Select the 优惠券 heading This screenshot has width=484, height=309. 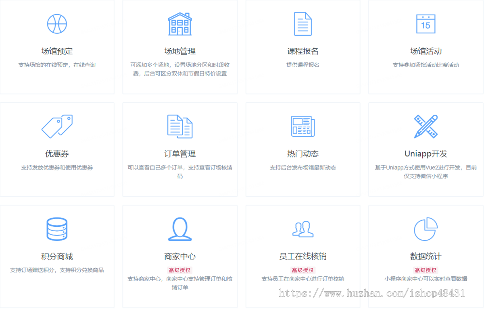point(57,154)
